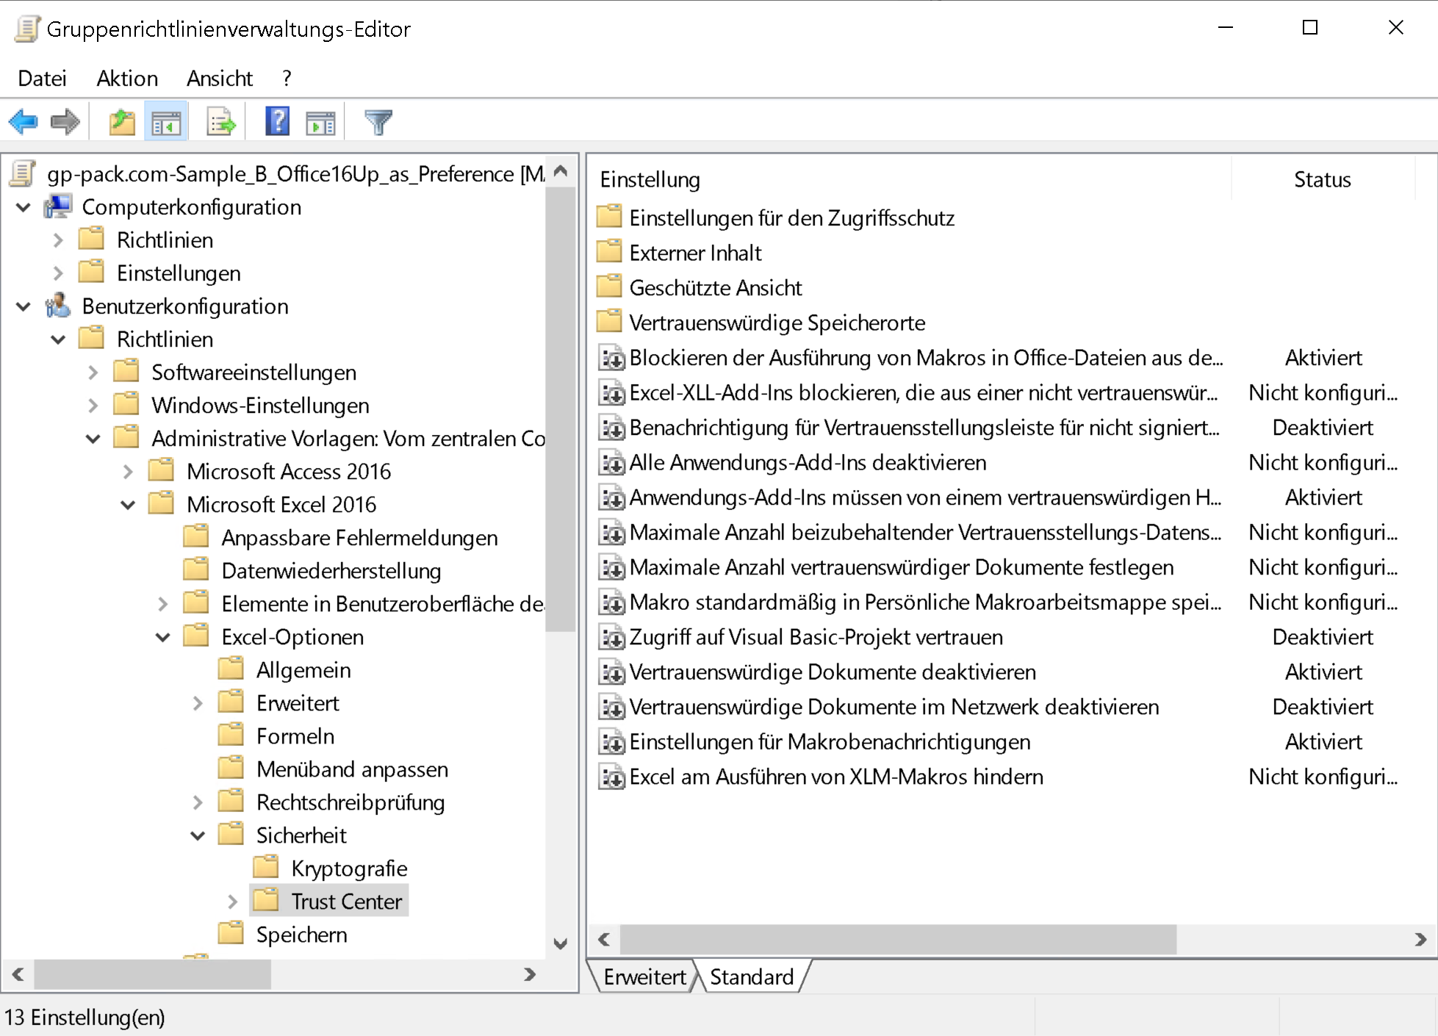
Task: Switch to the Standard tab
Action: pyautogui.click(x=752, y=976)
